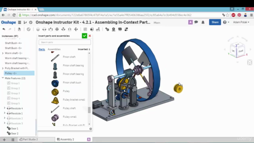The height and width of the screenshot is (143, 254).
Task: Insert the Pulley bracket-small part
Action: 55,100
